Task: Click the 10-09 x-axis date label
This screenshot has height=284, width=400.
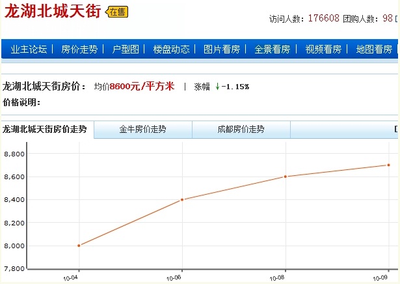Action: (x=380, y=278)
